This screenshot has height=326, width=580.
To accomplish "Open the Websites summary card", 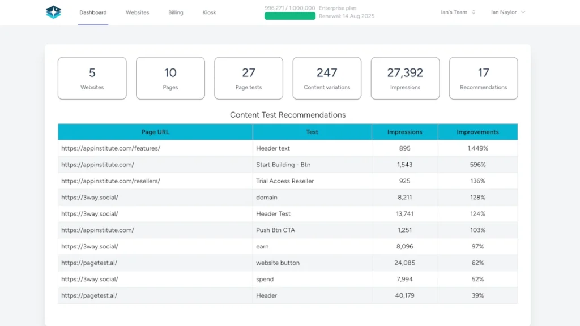I will point(92,78).
